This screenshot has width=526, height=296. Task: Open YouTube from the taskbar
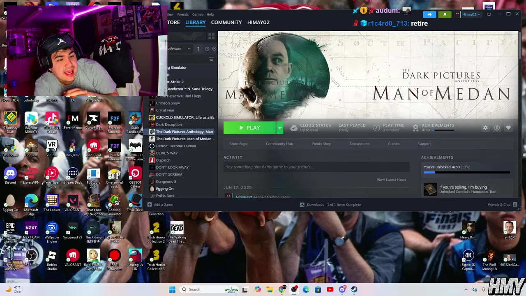pos(330,289)
